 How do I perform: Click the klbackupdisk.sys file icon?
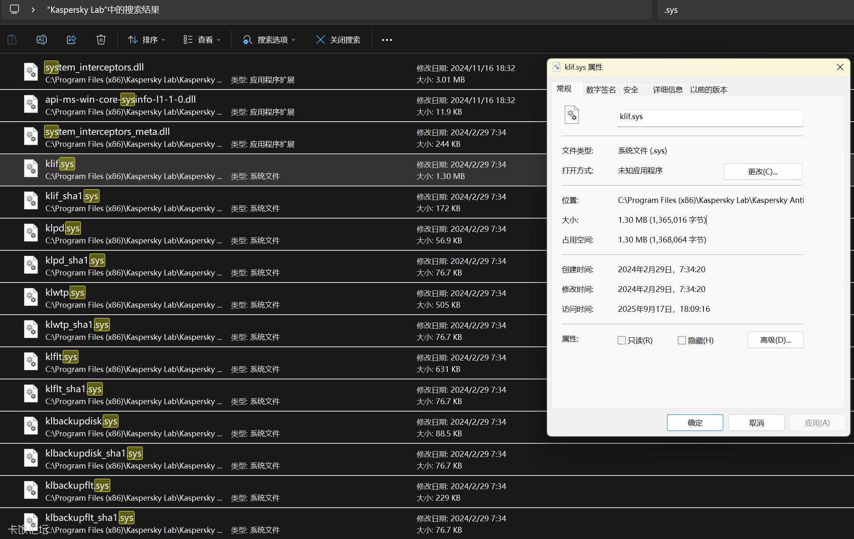(x=31, y=426)
